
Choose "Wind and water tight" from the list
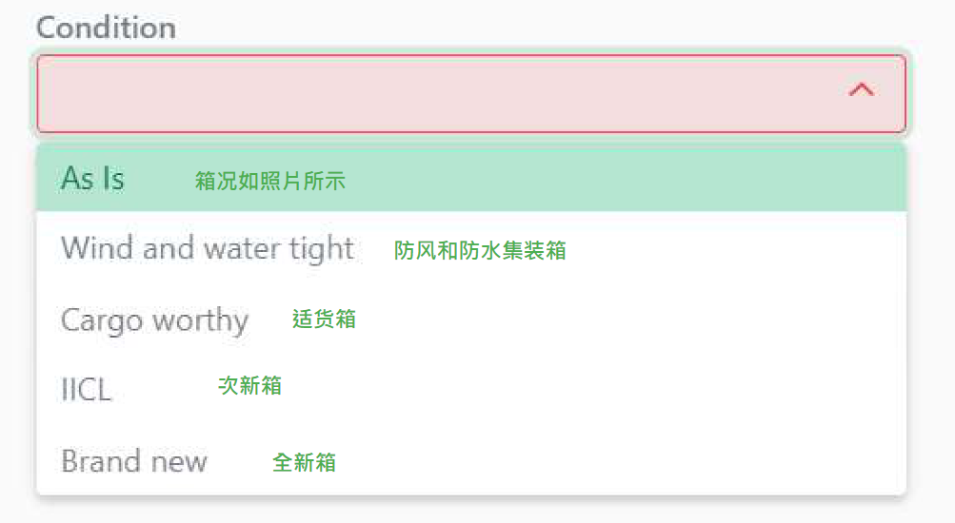pos(208,249)
